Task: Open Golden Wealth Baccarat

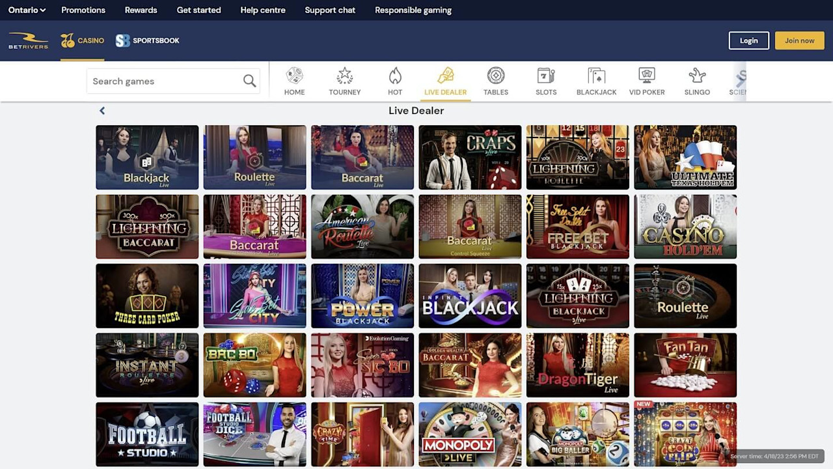Action: tap(470, 365)
